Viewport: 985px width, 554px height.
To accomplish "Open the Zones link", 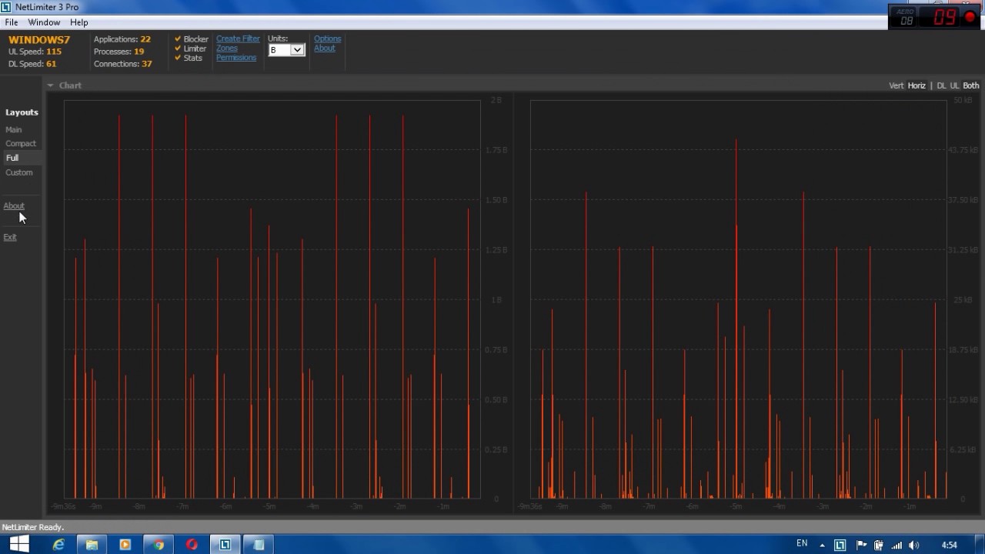I will click(227, 48).
